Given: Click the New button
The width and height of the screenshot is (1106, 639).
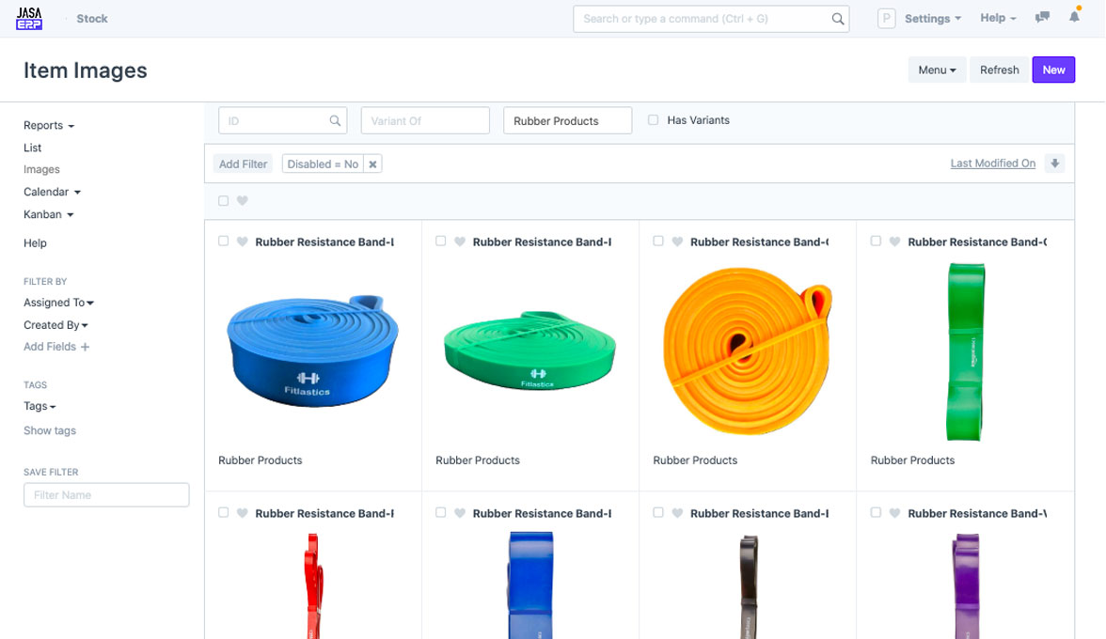Looking at the screenshot, I should pos(1052,70).
